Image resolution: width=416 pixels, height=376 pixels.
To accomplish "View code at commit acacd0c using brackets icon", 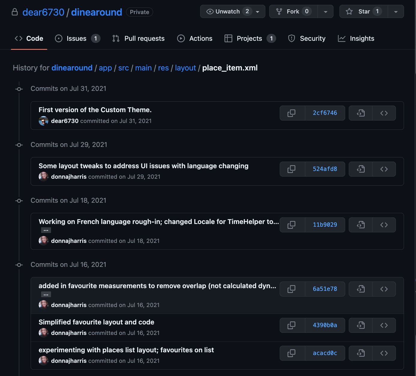I will pyautogui.click(x=384, y=353).
